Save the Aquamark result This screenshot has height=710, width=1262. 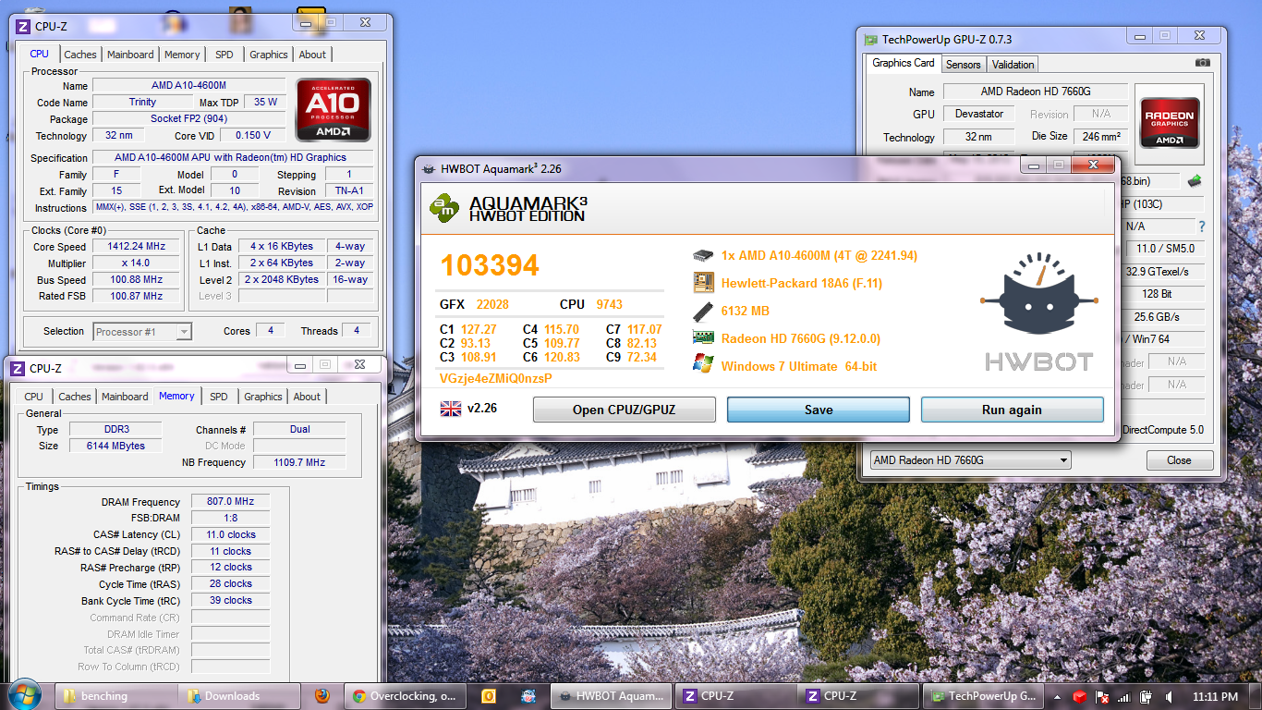pos(819,410)
